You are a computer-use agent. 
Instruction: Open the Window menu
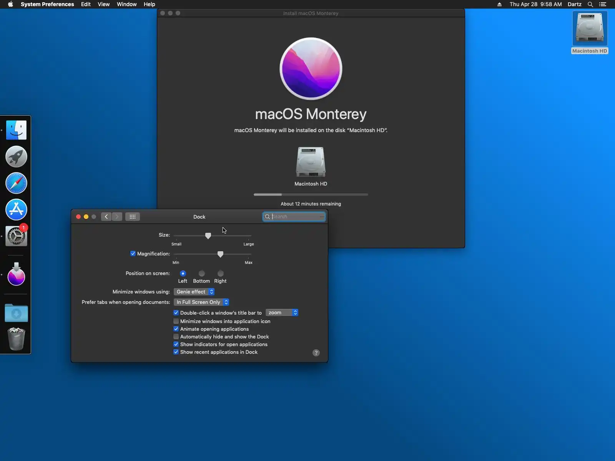[126, 4]
